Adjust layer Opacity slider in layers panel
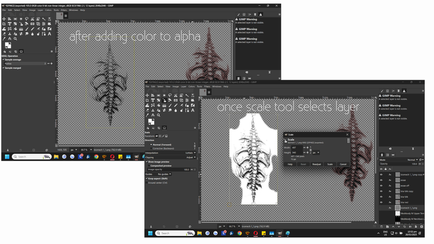Image resolution: width=434 pixels, height=244 pixels. click(398, 164)
